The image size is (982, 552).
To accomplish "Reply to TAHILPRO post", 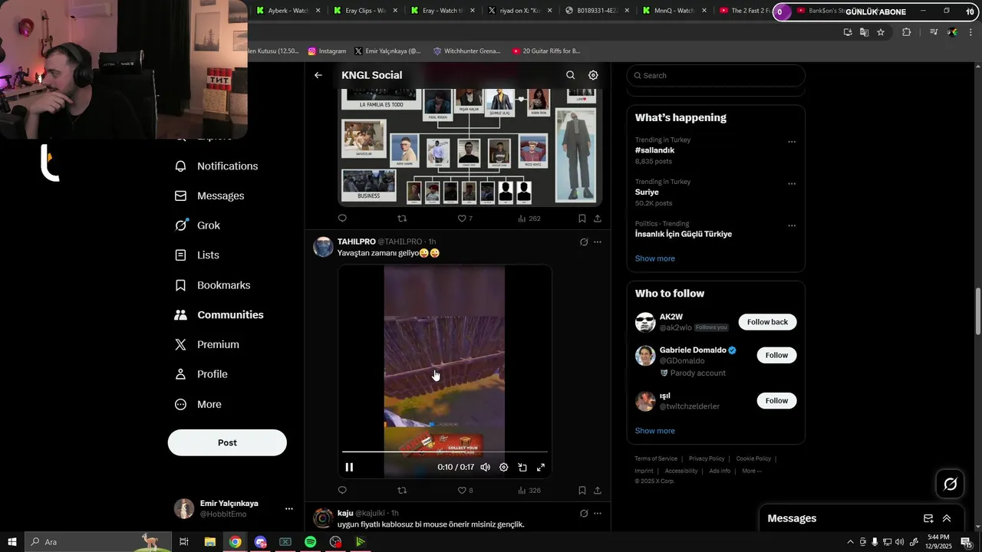I will pyautogui.click(x=342, y=490).
